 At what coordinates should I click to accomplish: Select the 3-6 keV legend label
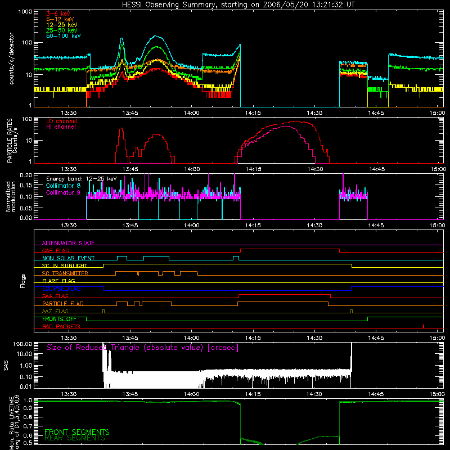click(x=58, y=13)
